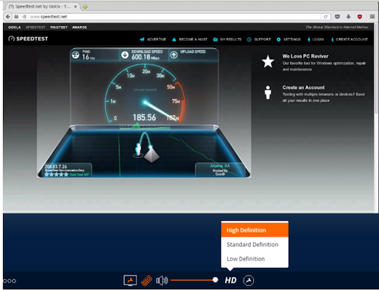
Task: Open We Love PC Reviver heading
Action: tap(306, 56)
